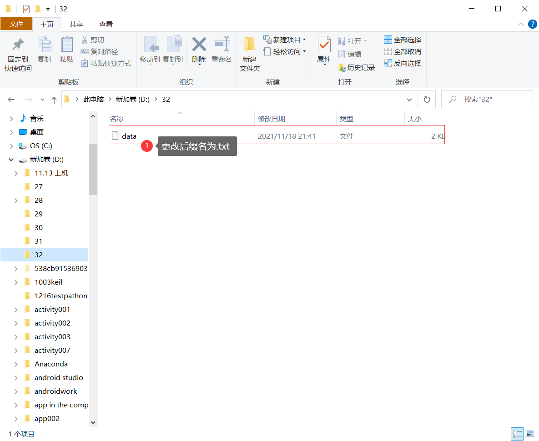
Task: Click Edit (编辑) in ribbon
Action: 350,54
